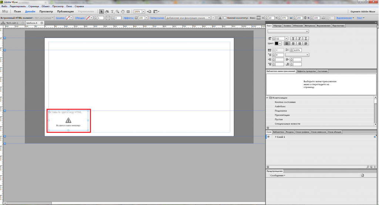Toggle visibility eye of Слой 1
The width and height of the screenshot is (379, 205).
[269, 137]
